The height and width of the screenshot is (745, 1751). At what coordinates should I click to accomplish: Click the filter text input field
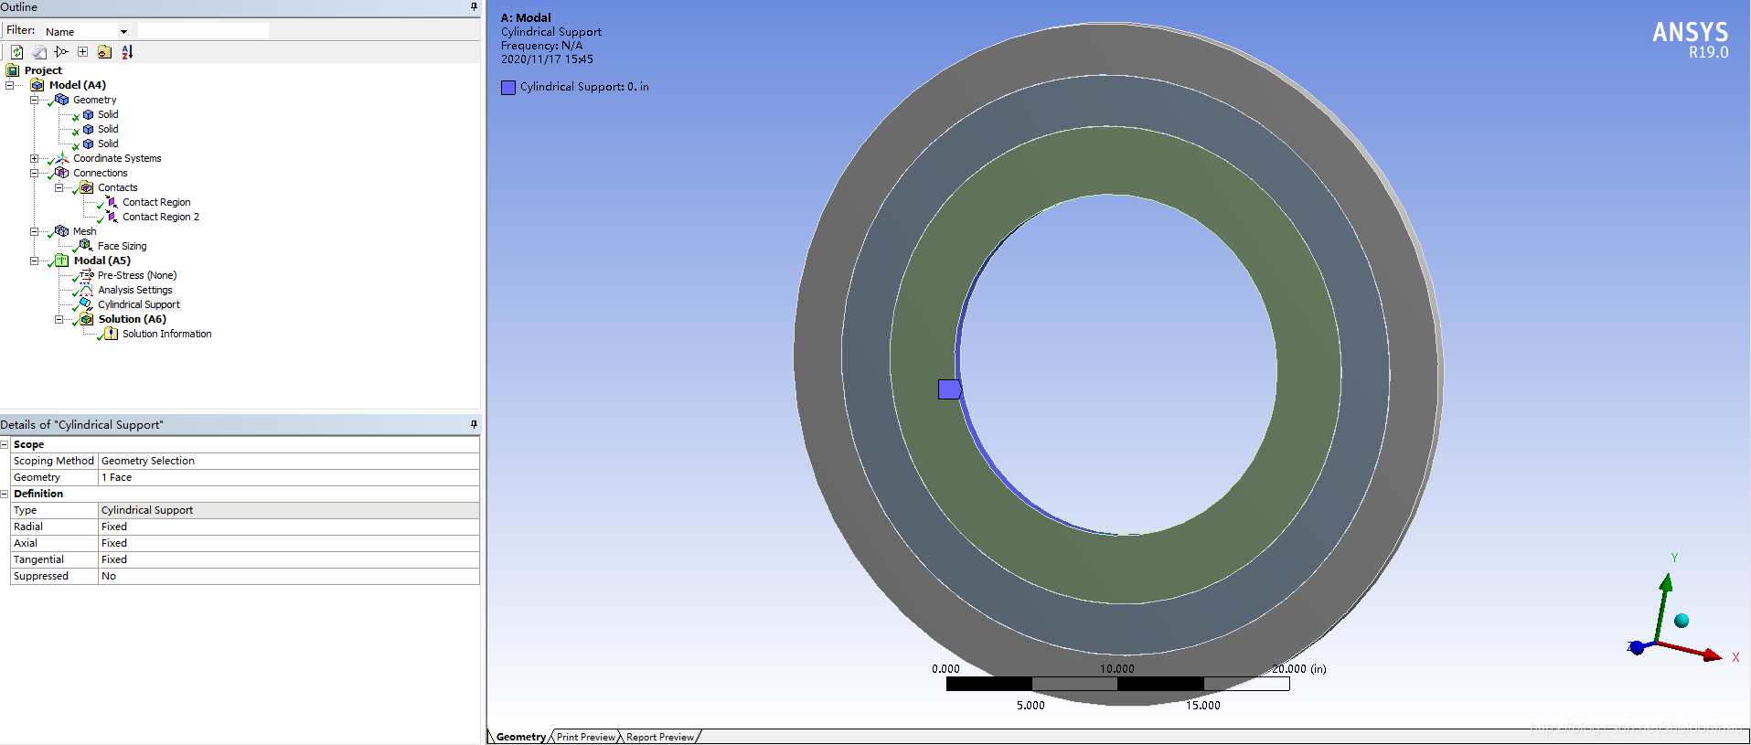tap(203, 31)
